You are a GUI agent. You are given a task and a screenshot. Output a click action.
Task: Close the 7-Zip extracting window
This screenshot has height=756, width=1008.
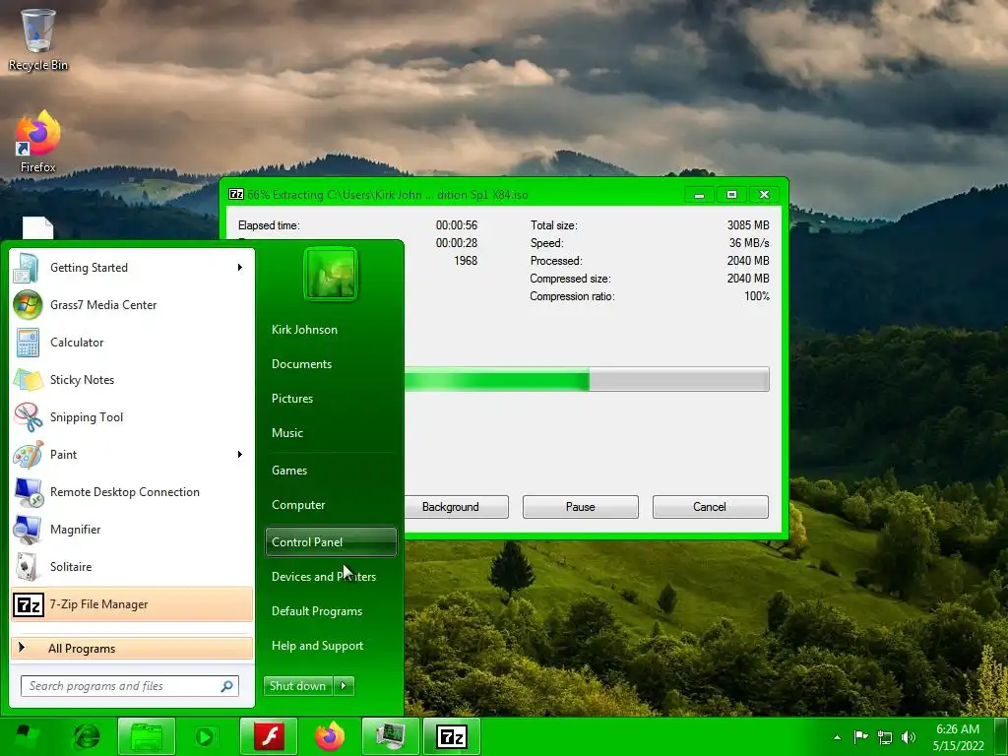click(x=764, y=195)
